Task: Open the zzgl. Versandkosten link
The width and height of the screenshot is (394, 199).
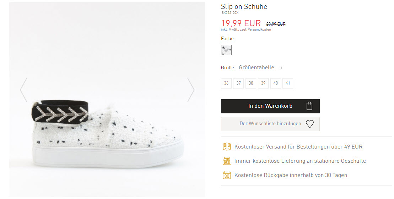Action: tap(255, 29)
